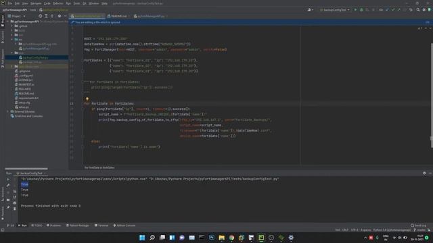Viewport: 433px width, 243px height.
Task: Open the Terminal tool window tab
Action: (101, 225)
